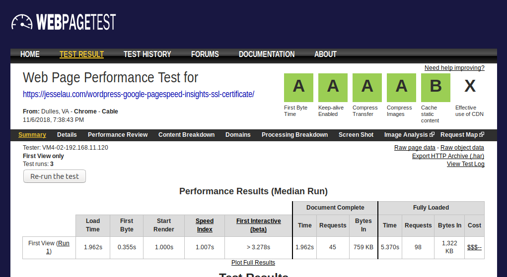Switch to the Details tab
Viewport: 507px width, 277px height.
67,135
